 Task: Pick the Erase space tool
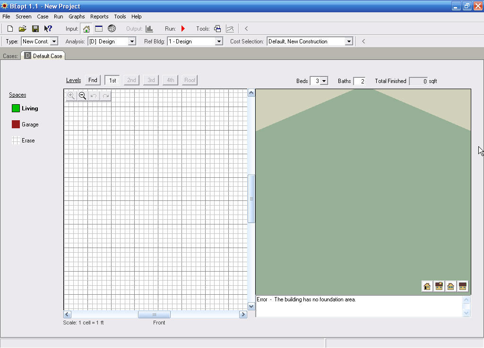pyautogui.click(x=24, y=141)
